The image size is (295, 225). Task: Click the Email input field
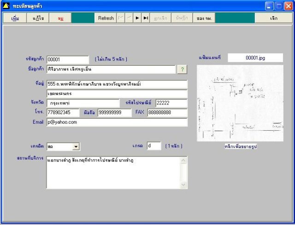pyautogui.click(x=117, y=122)
